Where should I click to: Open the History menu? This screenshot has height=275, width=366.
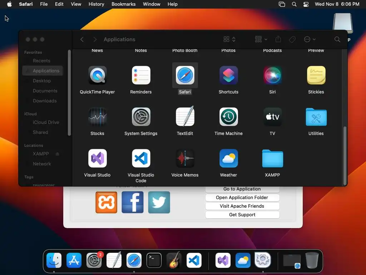(96, 4)
